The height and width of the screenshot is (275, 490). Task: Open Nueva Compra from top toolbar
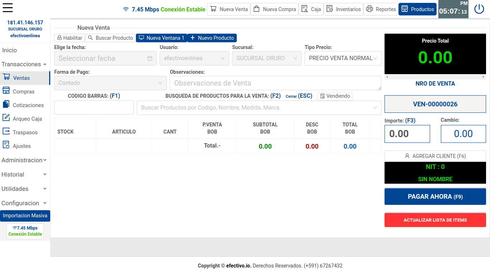[x=274, y=9]
